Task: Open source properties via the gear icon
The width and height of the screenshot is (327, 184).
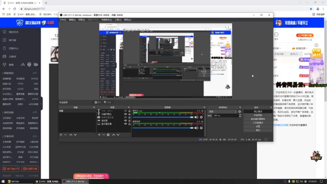Action: pos(108,135)
